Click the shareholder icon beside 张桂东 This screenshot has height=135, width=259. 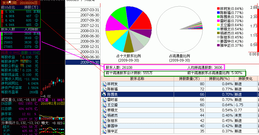click(x=104, y=121)
